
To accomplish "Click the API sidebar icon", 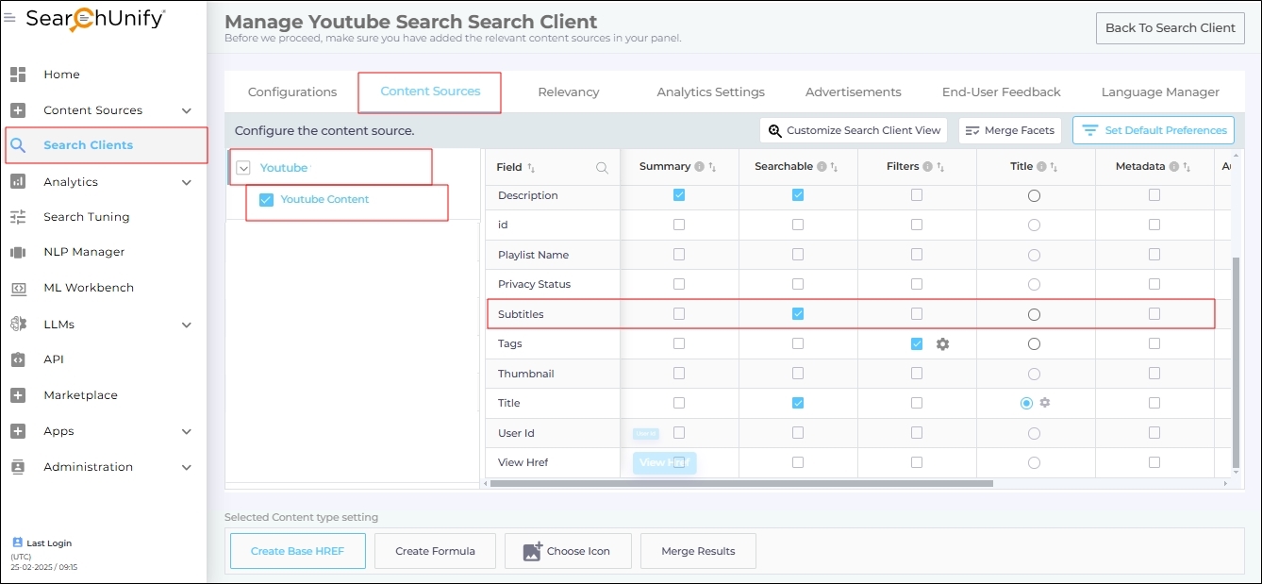I will (x=18, y=359).
